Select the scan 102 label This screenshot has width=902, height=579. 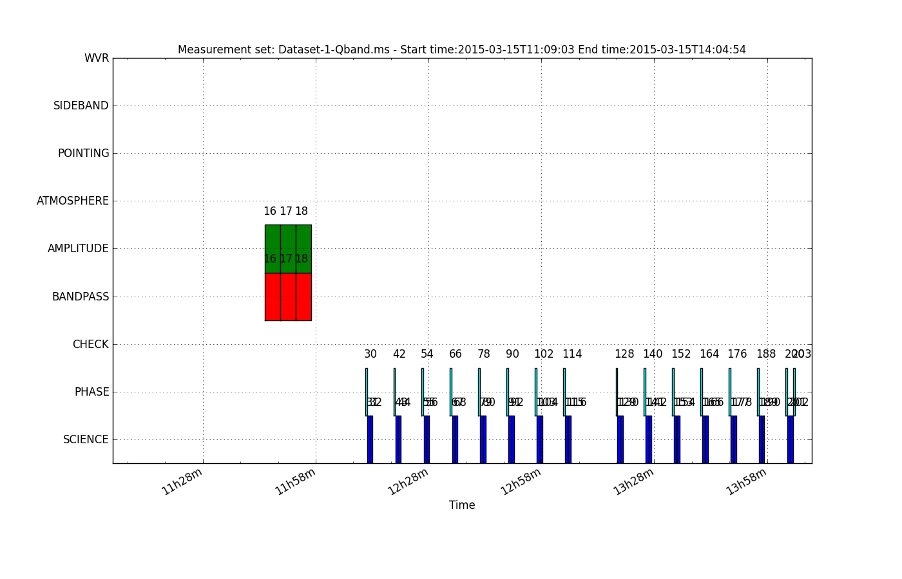pos(544,354)
